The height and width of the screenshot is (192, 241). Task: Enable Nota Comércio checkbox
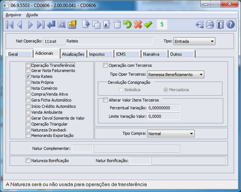click(x=28, y=88)
